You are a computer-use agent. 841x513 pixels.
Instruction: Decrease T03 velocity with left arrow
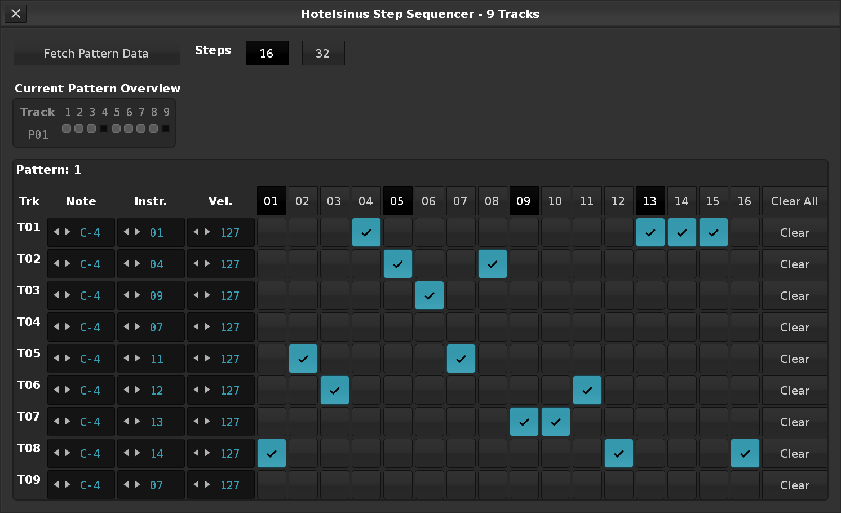[196, 295]
